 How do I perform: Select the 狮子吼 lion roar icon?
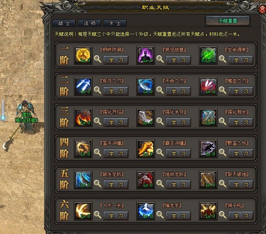coord(208,211)
